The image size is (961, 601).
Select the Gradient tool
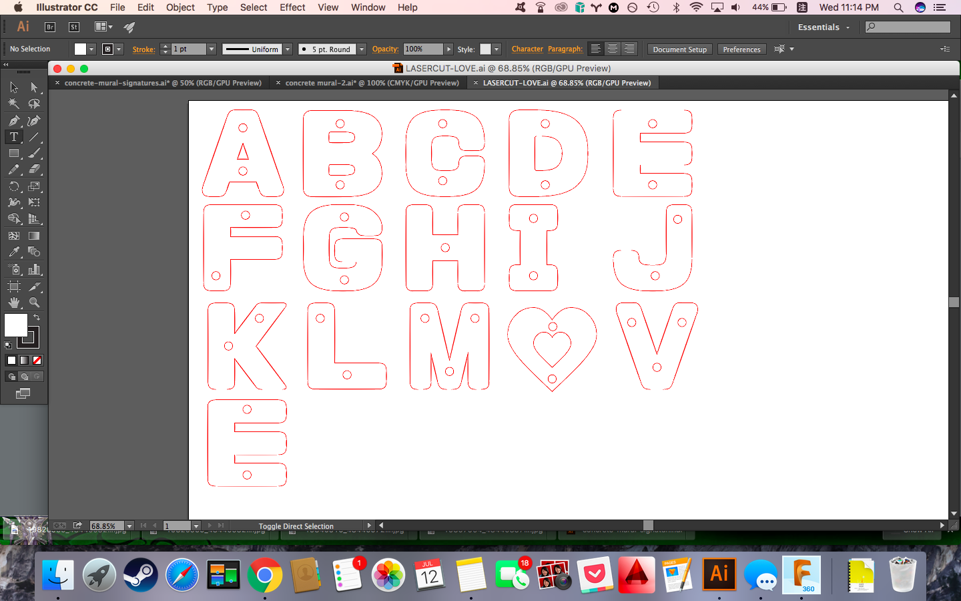[34, 236]
